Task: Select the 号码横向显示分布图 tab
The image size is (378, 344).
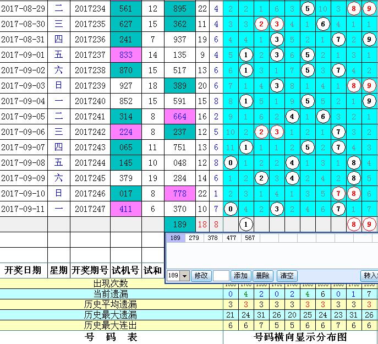Action: point(300,336)
